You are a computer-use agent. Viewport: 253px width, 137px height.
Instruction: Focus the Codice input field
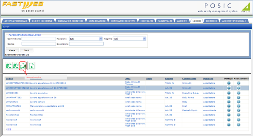point(39,44)
